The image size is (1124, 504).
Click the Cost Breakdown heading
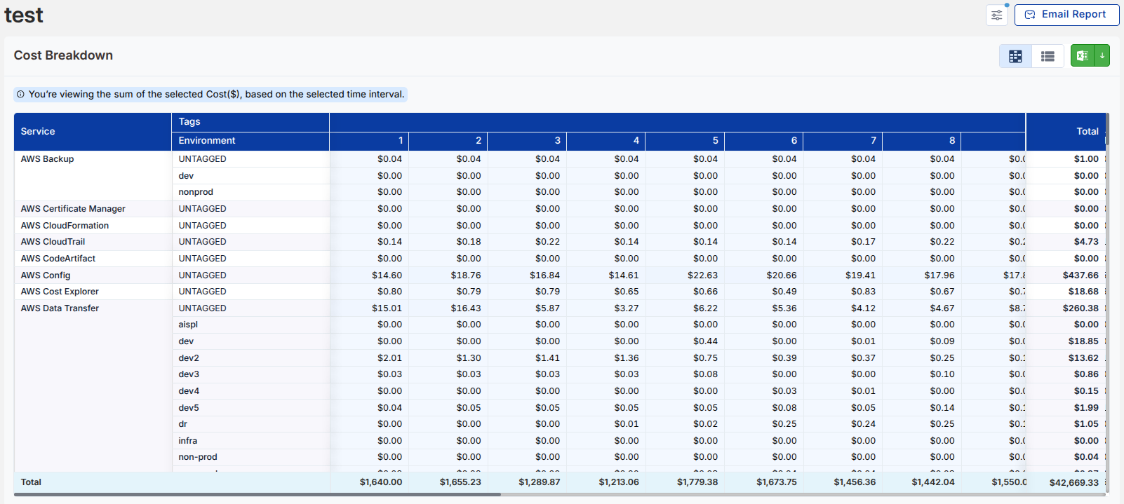(x=63, y=55)
